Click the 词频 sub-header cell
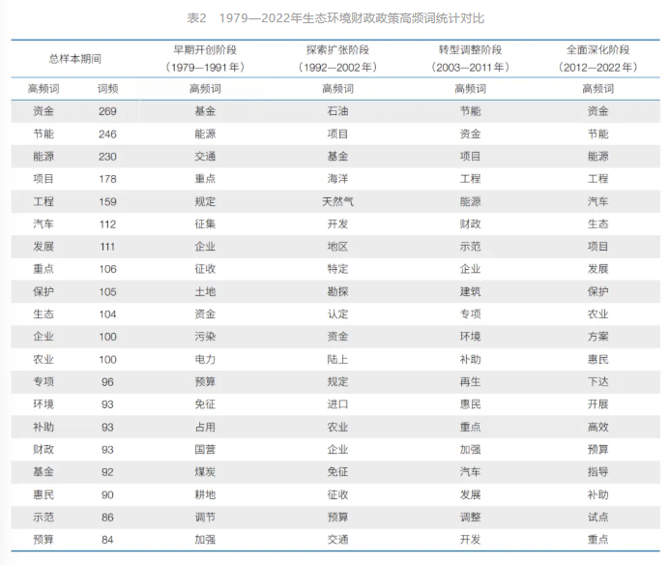 click(107, 88)
